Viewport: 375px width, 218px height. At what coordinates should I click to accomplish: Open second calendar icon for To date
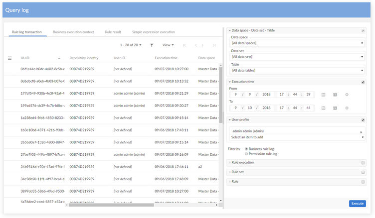tap(335, 108)
